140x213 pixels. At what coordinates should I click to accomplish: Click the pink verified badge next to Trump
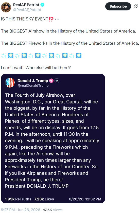[51, 81]
